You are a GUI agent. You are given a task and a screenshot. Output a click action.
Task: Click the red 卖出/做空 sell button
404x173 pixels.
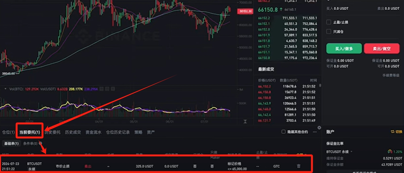[382, 48]
